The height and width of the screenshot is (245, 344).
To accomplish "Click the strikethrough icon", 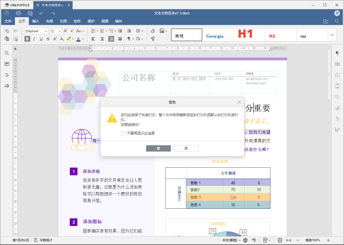I will (x=48, y=39).
